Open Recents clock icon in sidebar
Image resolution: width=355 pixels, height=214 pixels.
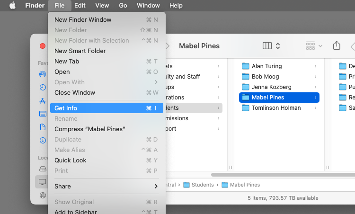[x=43, y=88]
